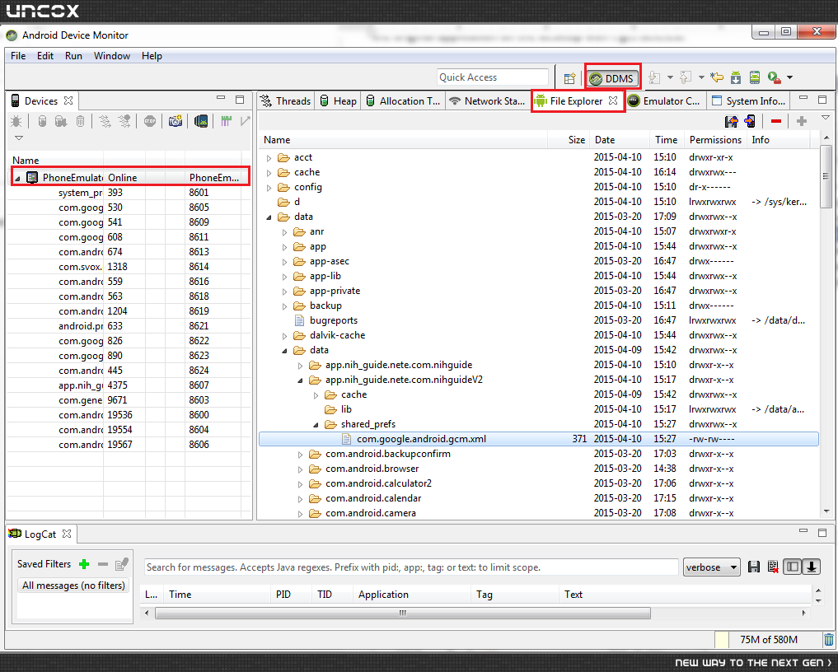Open Run external tools dropdown arrow
Screen dimensions: 838x672
click(789, 78)
